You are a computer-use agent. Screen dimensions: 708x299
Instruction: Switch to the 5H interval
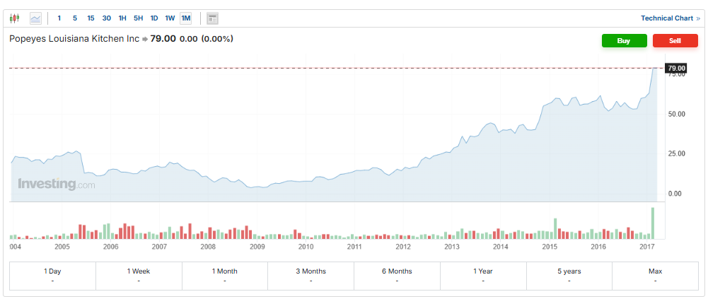tap(139, 18)
